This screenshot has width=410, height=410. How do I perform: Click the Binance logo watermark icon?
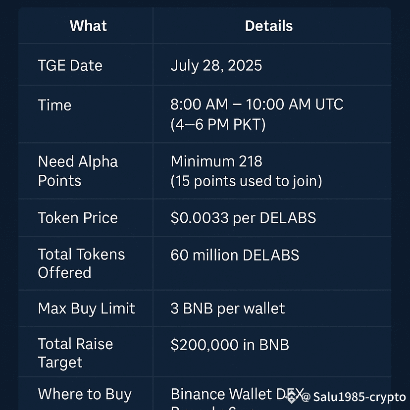292,397
